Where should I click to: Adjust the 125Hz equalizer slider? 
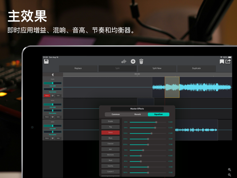click(x=148, y=133)
